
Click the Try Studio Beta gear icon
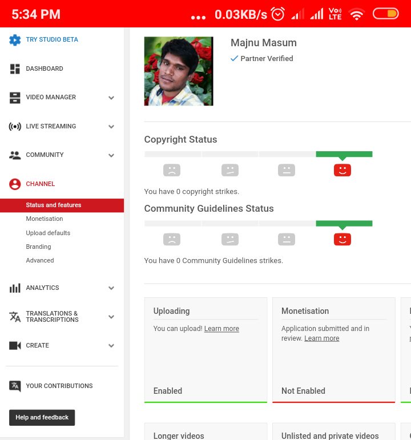(x=15, y=40)
